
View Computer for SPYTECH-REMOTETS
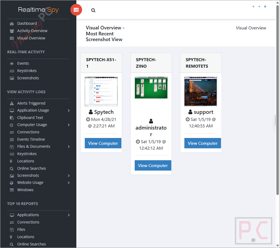[x=203, y=143]
